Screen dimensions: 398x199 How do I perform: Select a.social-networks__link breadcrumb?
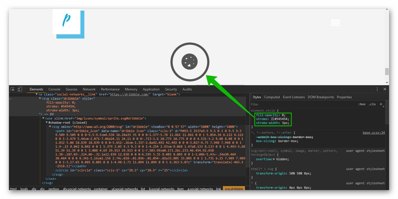pos(204,189)
